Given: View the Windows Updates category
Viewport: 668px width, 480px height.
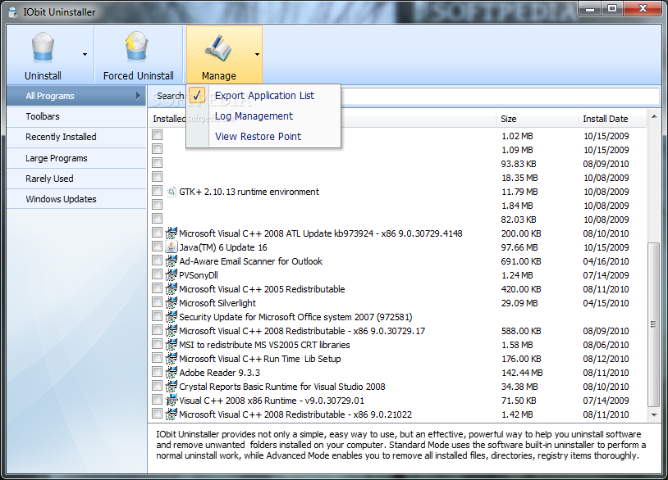Looking at the screenshot, I should point(76,199).
